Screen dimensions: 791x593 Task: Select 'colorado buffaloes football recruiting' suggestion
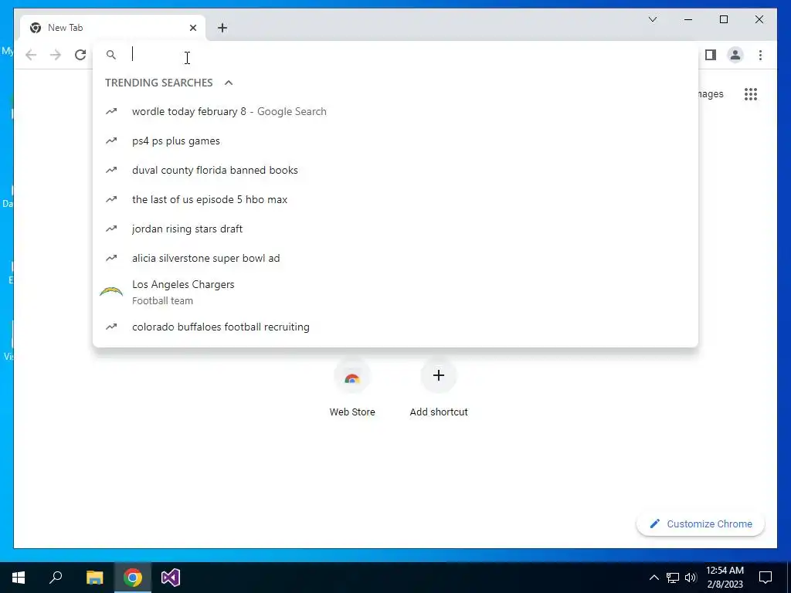click(395, 327)
